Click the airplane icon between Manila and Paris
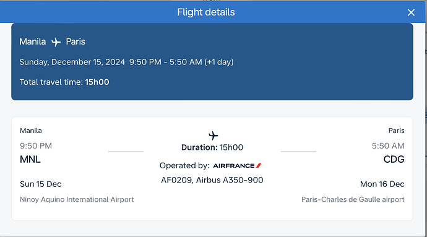427x237 pixels. pyautogui.click(x=56, y=42)
